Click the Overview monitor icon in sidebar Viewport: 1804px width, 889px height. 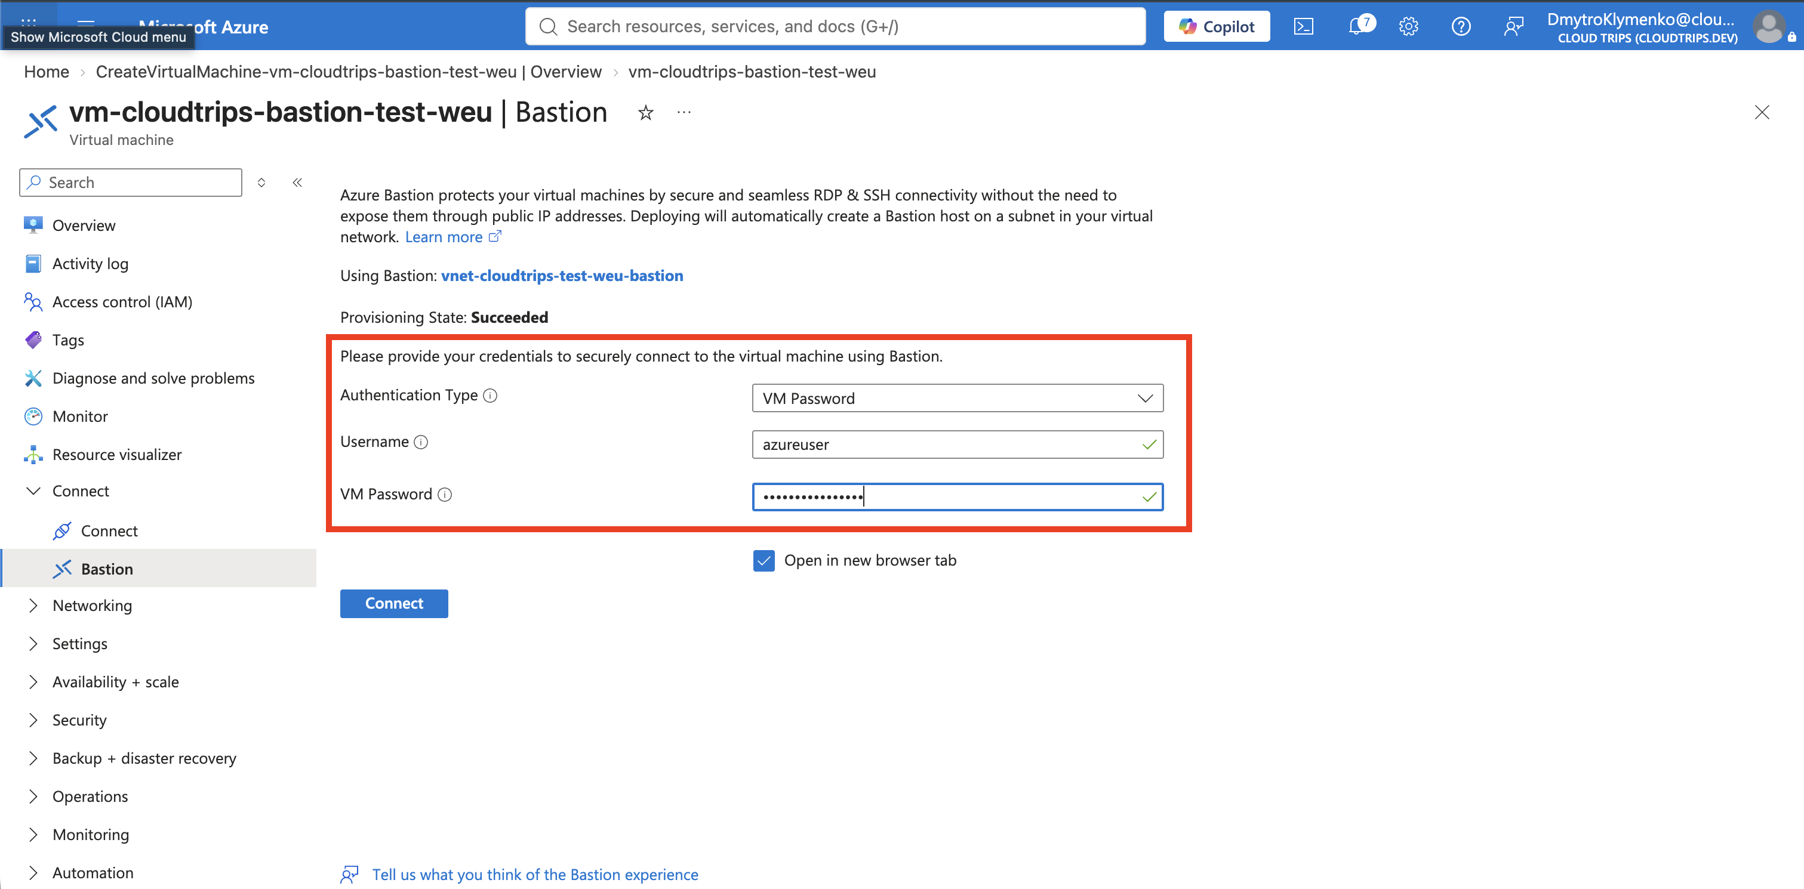(x=33, y=226)
